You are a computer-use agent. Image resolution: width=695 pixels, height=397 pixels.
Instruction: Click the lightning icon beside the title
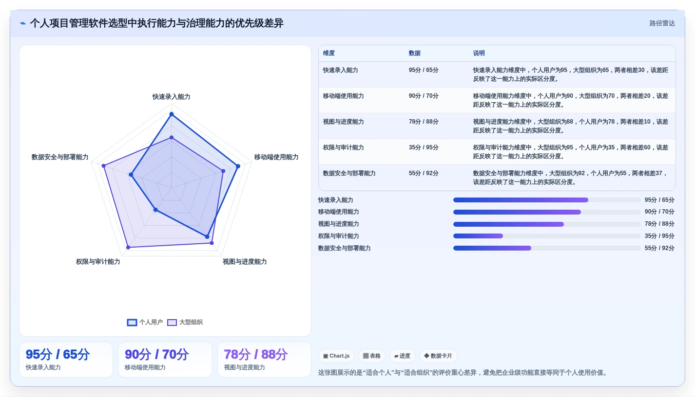23,23
